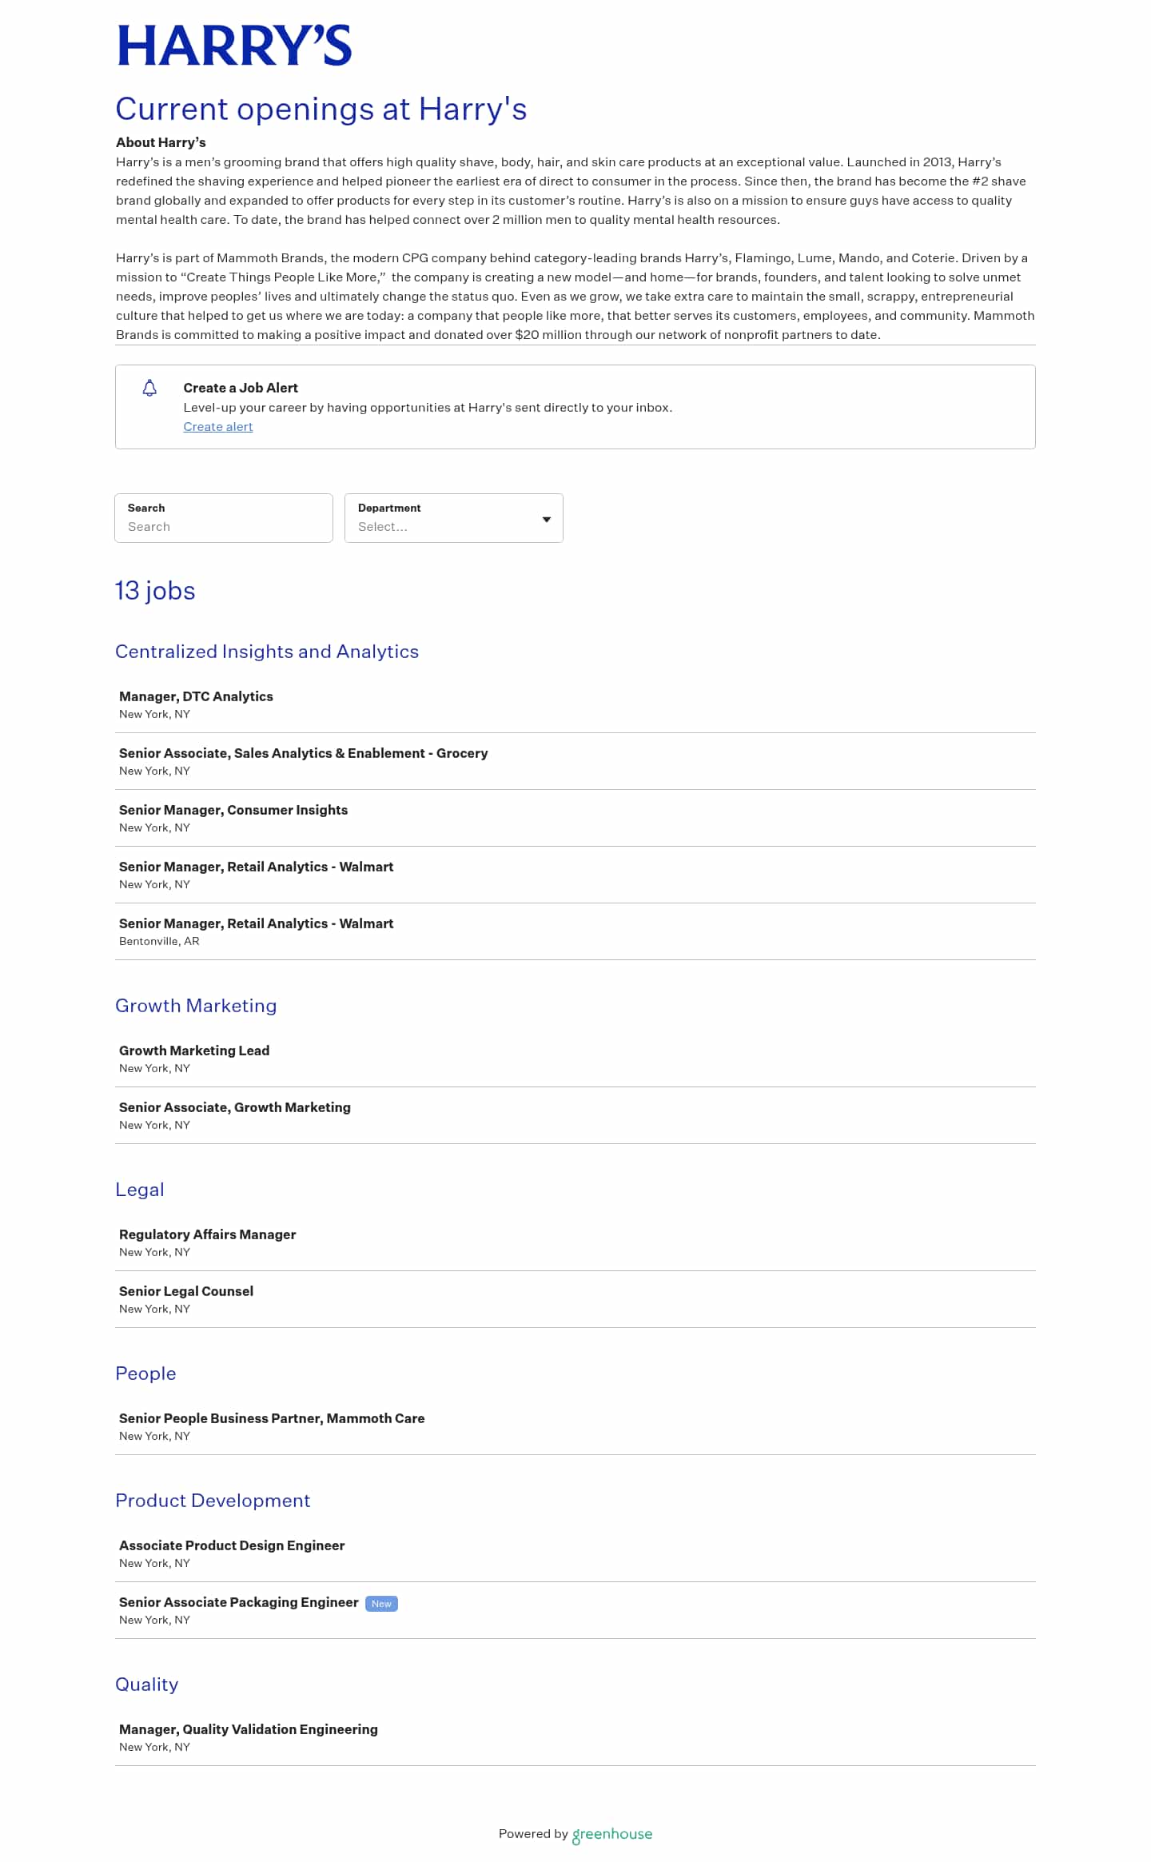The image size is (1151, 1862).
Task: Click the Legal section heading
Action: (x=140, y=1190)
